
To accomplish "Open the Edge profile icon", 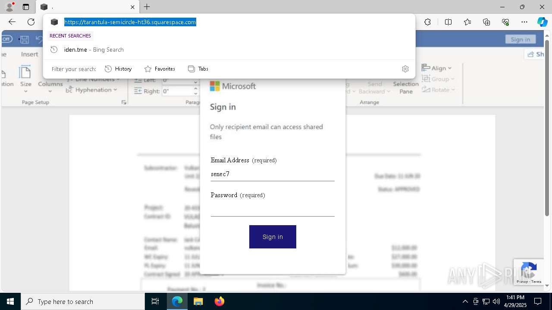I will (9, 7).
